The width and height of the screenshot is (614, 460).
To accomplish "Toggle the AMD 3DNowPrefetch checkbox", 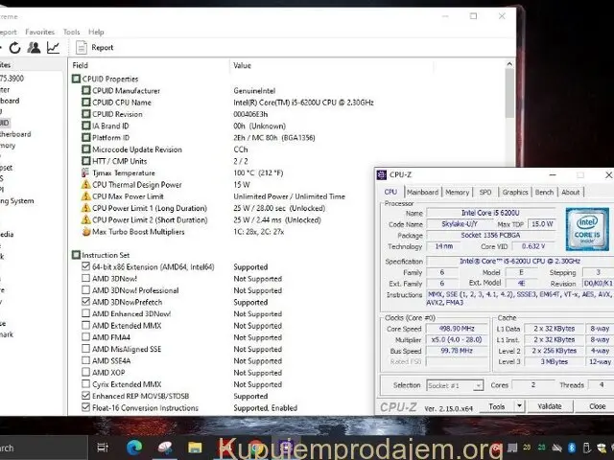I will (85, 302).
